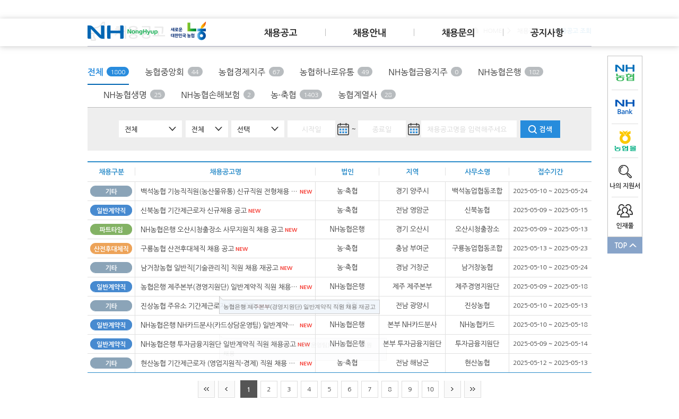679x419 pixels.
Task: Go to page 10
Action: pyautogui.click(x=430, y=389)
